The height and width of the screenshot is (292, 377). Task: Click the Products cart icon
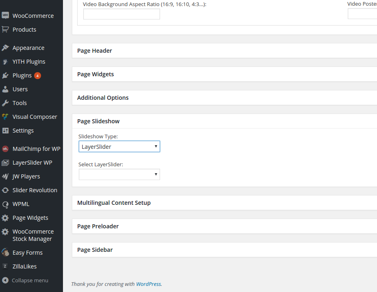(5, 30)
